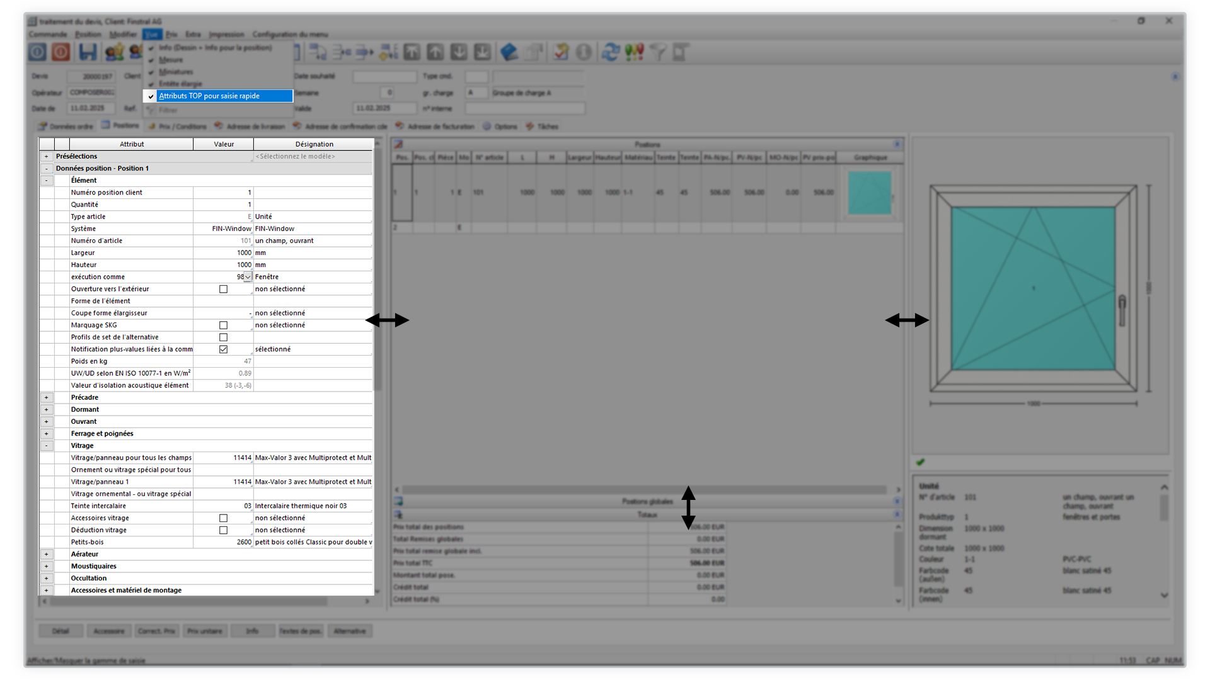Click the funnel filter toolbar icon
Image resolution: width=1210 pixels, height=680 pixels.
coord(657,52)
